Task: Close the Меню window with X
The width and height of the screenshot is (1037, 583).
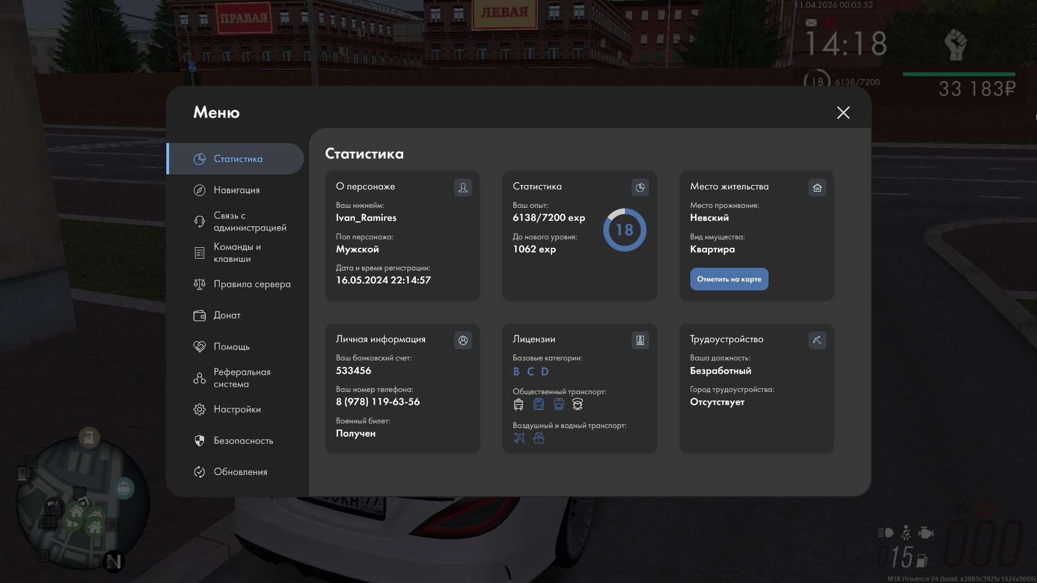Action: click(843, 112)
